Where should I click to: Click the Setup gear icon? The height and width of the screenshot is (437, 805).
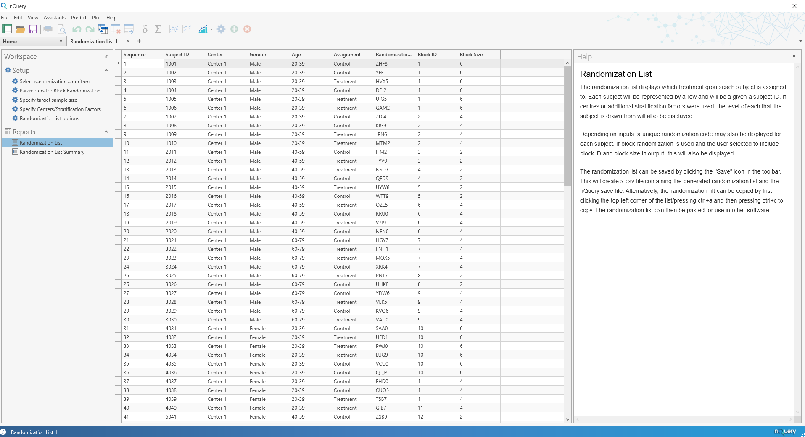[8, 70]
